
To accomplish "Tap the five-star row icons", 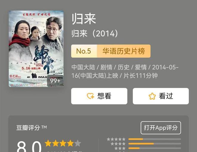I will tap(116, 139).
